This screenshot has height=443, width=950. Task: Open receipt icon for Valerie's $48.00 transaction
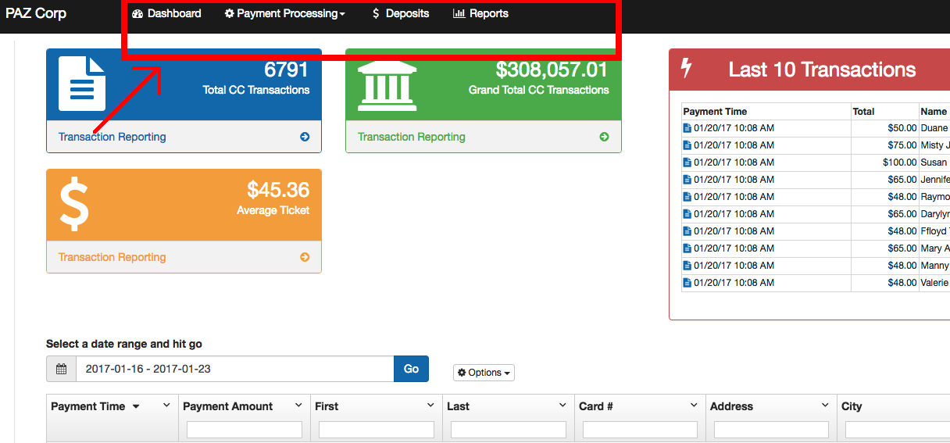(x=687, y=283)
